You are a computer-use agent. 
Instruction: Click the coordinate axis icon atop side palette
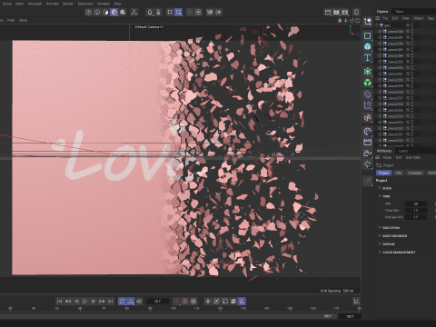[x=367, y=22]
